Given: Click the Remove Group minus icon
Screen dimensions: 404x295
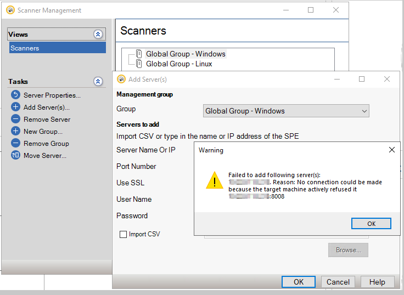Looking at the screenshot, I should click(15, 143).
